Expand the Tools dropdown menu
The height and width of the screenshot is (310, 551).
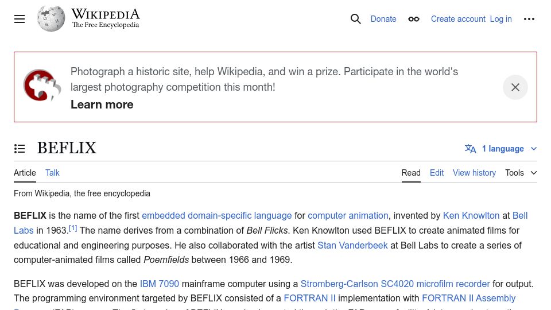click(521, 173)
